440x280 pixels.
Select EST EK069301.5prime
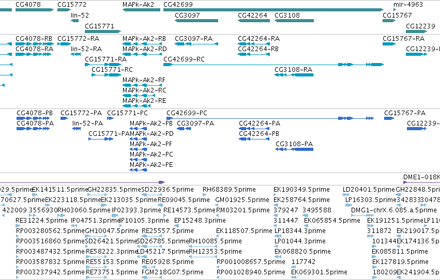(x=320, y=272)
